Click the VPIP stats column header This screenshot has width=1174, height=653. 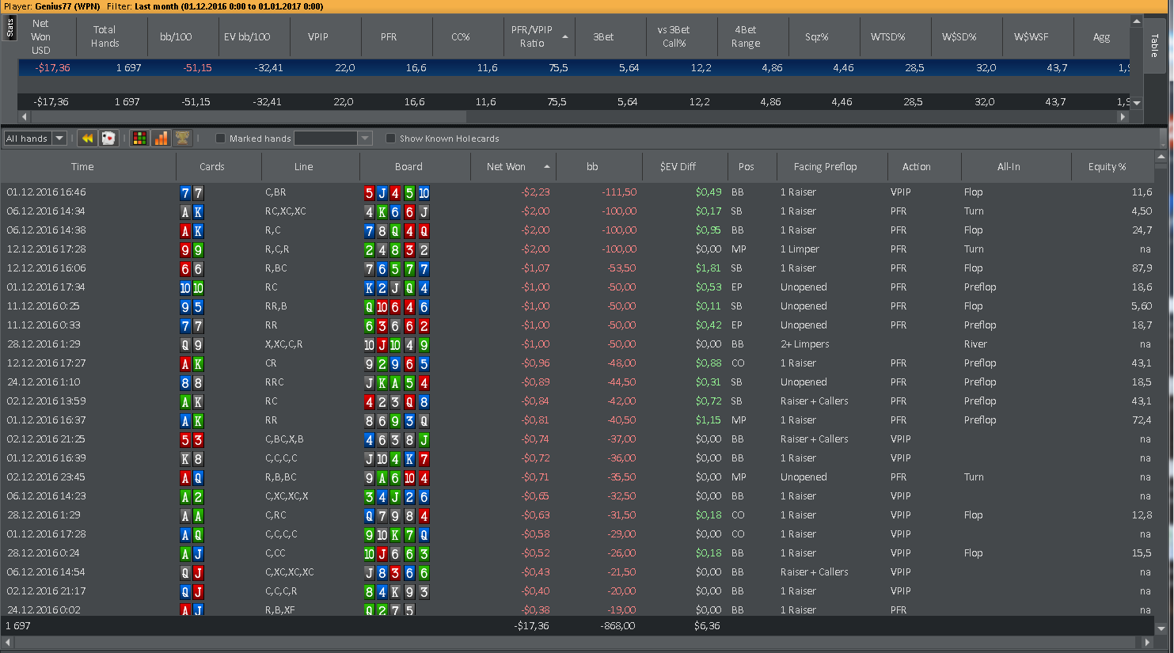click(318, 36)
